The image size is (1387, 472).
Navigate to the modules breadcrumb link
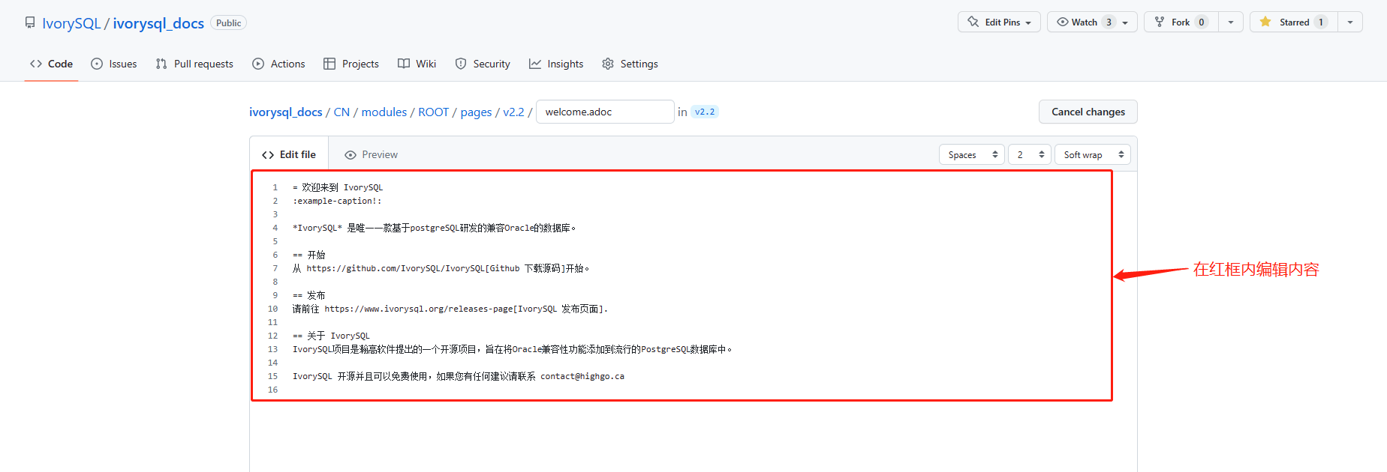384,112
